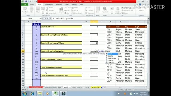The height and width of the screenshot is (96, 171).
Task: Switch to the Page Layout tab
Action: 49,5
